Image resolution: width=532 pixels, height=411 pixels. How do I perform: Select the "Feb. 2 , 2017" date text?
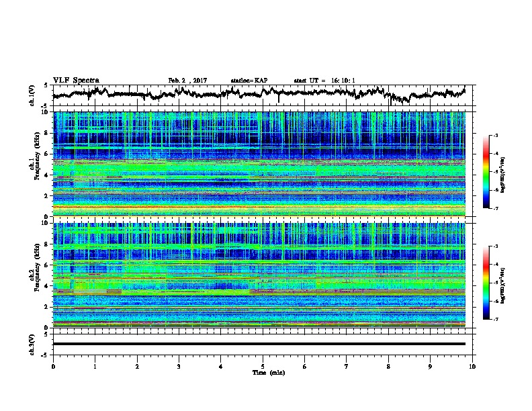[187, 81]
